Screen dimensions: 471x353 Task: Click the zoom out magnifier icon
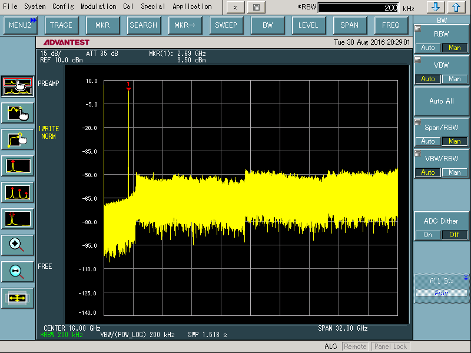click(x=18, y=272)
